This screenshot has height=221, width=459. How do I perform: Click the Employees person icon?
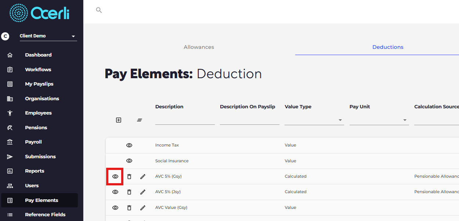pos(10,113)
